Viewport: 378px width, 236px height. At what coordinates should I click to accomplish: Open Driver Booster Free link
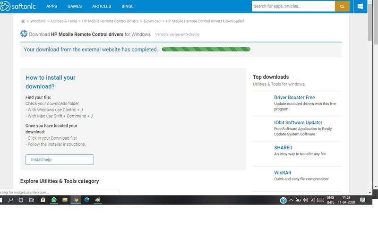coord(294,98)
